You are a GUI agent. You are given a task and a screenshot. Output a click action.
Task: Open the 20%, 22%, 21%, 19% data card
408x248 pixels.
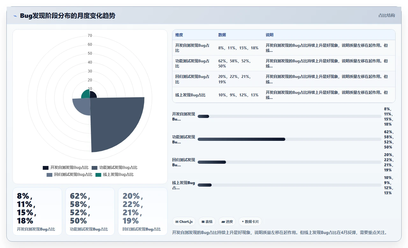143,211
